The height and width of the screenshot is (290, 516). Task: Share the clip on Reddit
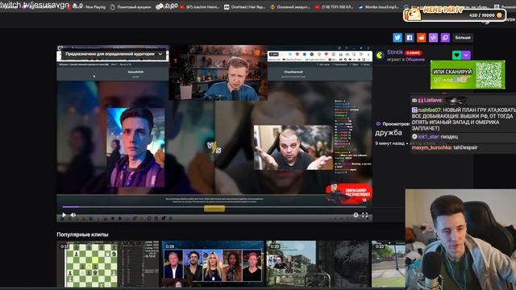click(421, 38)
